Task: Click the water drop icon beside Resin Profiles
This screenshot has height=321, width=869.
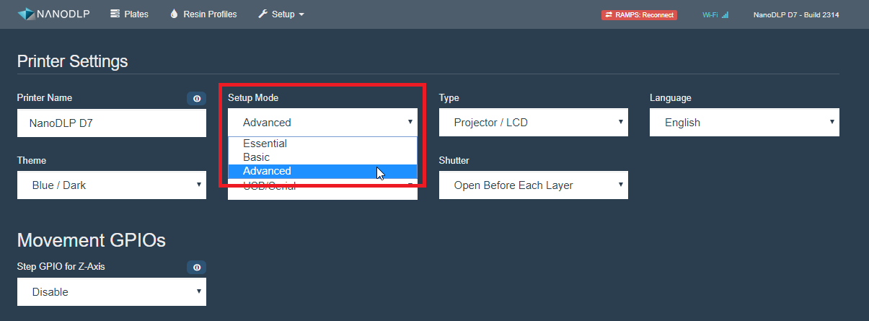Action: pos(174,14)
